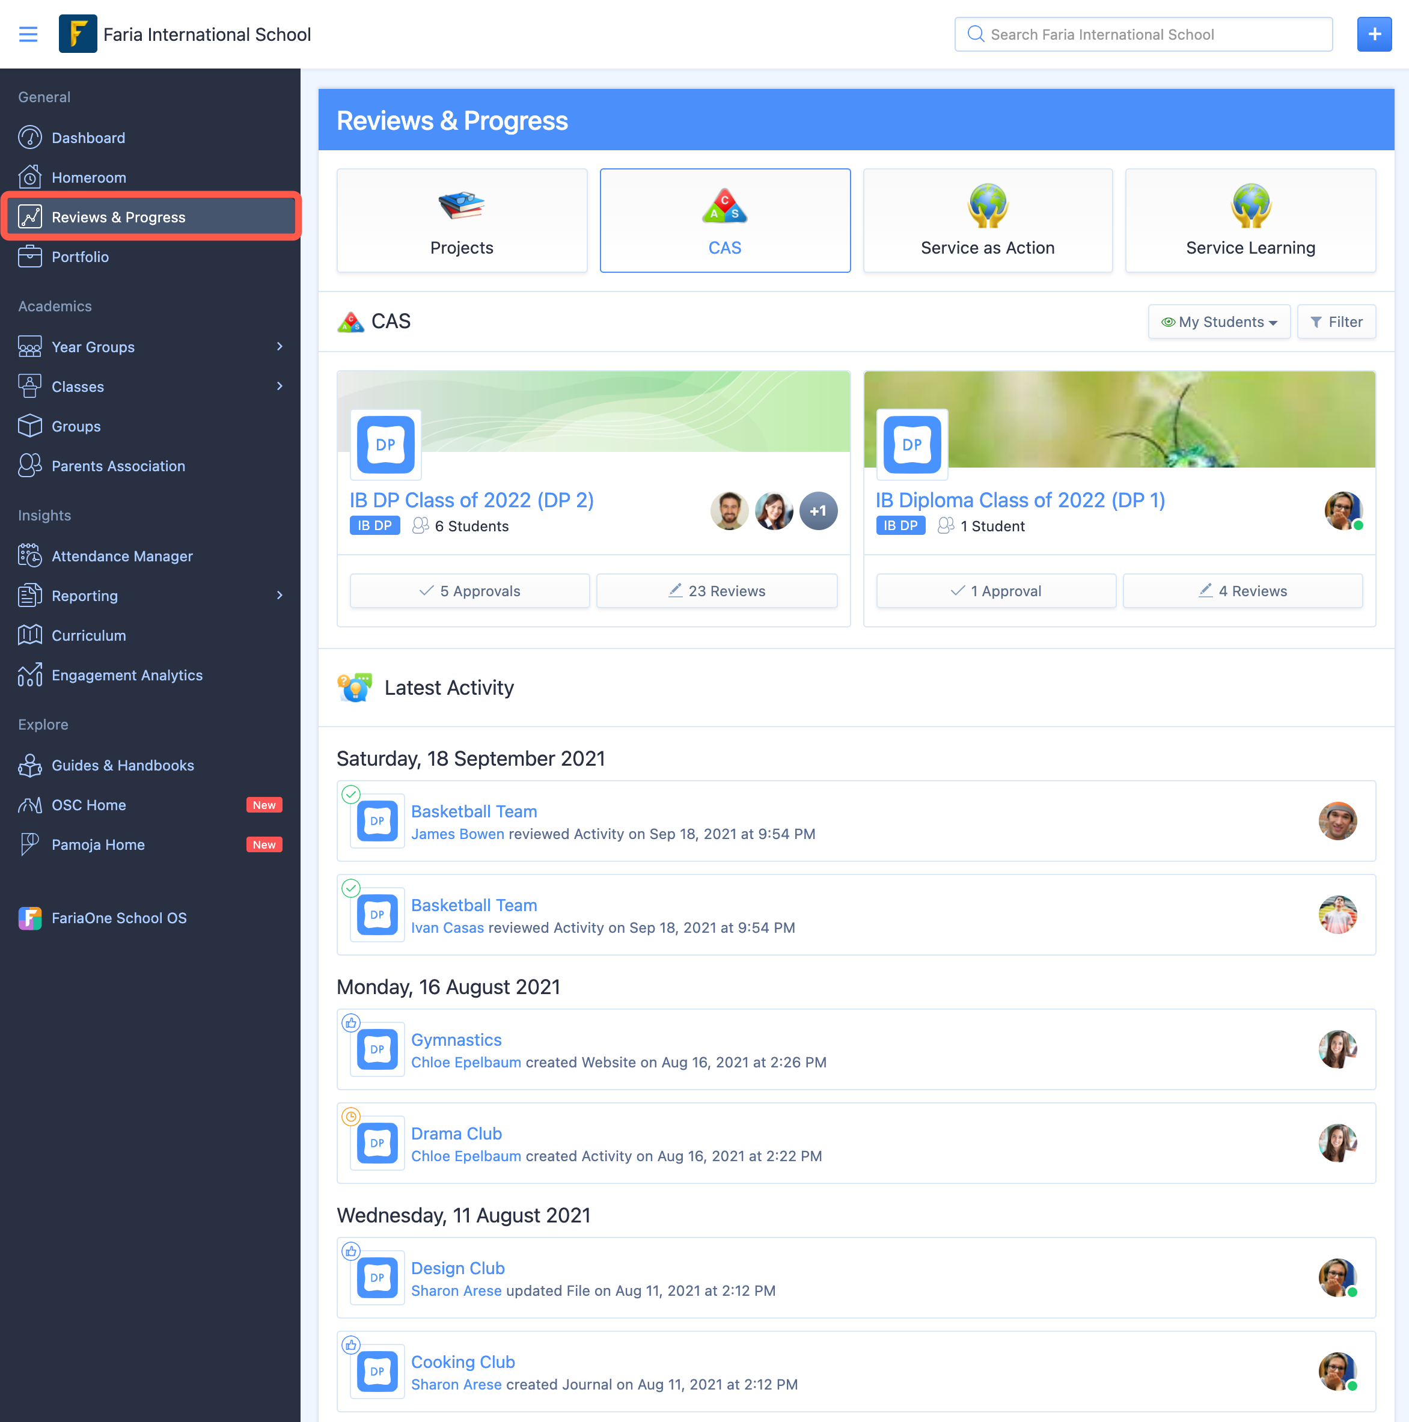Click the 23 Reviews button
The image size is (1409, 1422).
point(717,590)
